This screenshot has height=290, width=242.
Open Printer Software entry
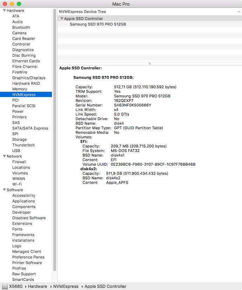[27, 263]
